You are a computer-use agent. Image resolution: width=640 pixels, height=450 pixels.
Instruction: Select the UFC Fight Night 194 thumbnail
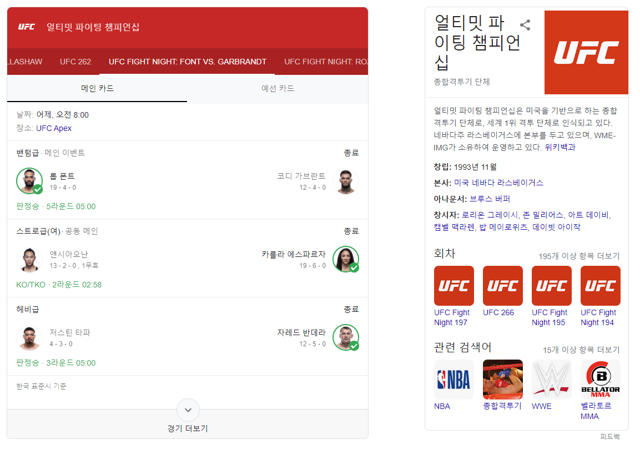click(x=600, y=285)
